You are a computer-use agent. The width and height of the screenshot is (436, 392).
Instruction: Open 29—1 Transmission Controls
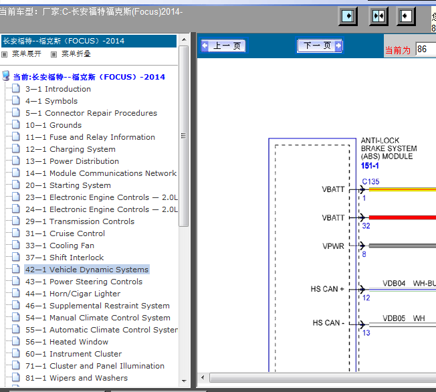(x=80, y=221)
